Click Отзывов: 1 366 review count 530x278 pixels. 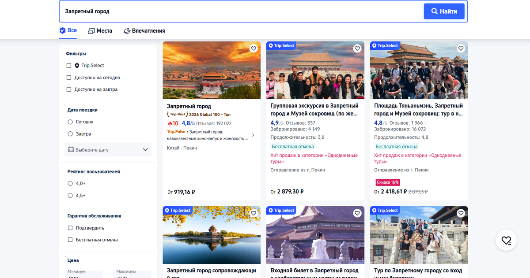pos(406,123)
